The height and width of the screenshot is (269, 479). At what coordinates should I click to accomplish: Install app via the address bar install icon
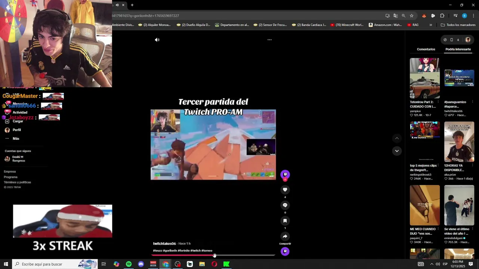387,16
